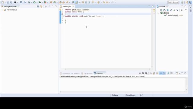Screen dimensions: 193x109
Task: Click the Last Edit Location icon
Action: (104, 2)
